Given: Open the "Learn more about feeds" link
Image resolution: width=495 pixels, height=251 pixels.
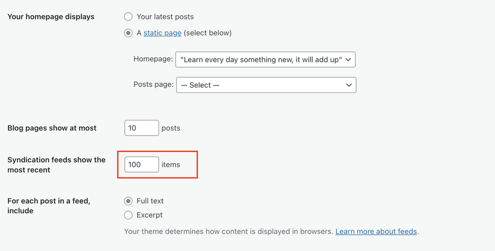Looking at the screenshot, I should pyautogui.click(x=376, y=231).
